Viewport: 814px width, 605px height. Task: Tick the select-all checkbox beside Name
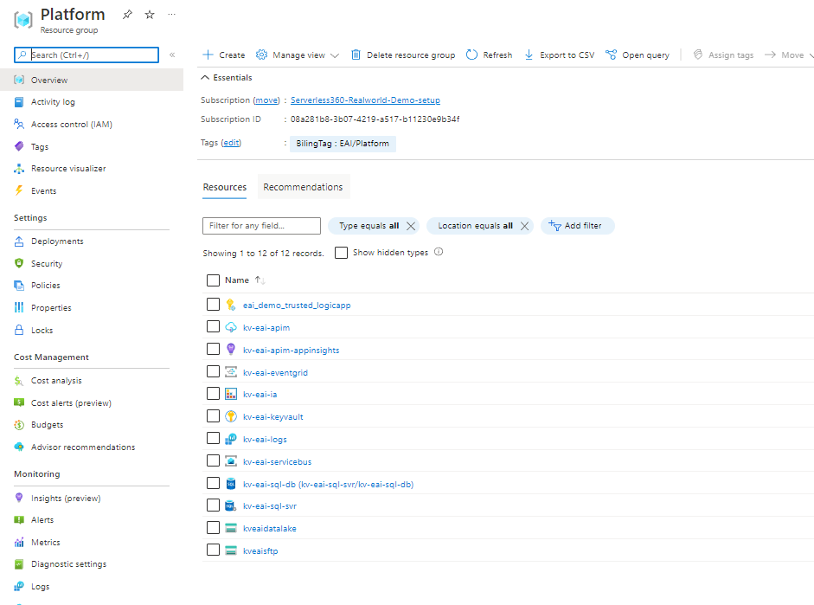[x=213, y=280]
